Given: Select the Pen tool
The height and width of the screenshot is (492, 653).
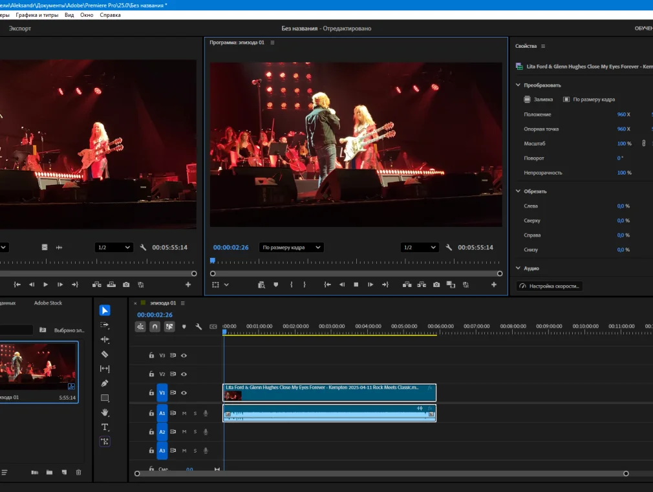Looking at the screenshot, I should tap(105, 383).
